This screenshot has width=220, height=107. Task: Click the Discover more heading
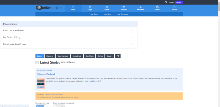(10, 24)
